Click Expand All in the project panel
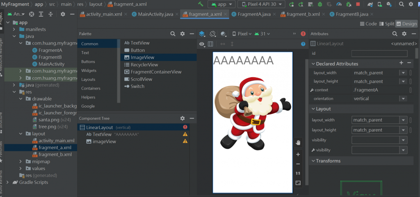The width and height of the screenshot is (420, 197). [x=41, y=14]
